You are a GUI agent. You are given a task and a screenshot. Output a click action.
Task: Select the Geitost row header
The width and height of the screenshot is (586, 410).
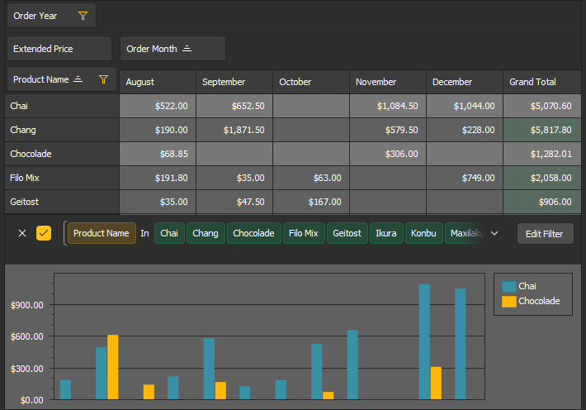pos(62,202)
